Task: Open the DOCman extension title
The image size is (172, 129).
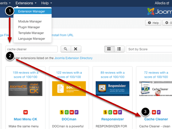Action: 69,119
